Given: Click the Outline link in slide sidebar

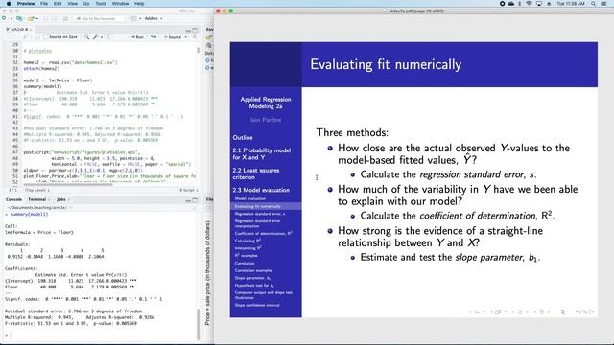Looking at the screenshot, I should click(243, 138).
